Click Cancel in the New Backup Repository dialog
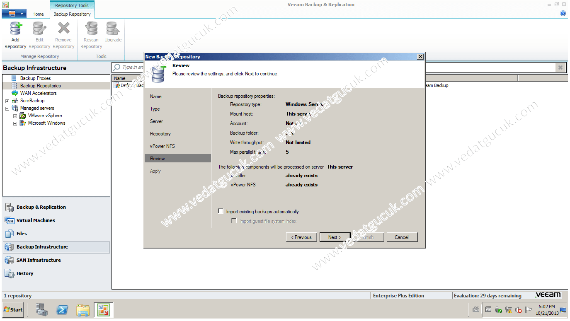The height and width of the screenshot is (321, 570). tap(402, 237)
